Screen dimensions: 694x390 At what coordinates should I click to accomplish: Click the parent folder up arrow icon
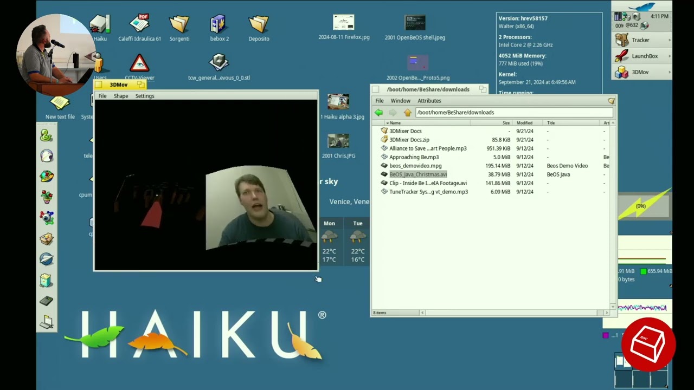tap(407, 113)
